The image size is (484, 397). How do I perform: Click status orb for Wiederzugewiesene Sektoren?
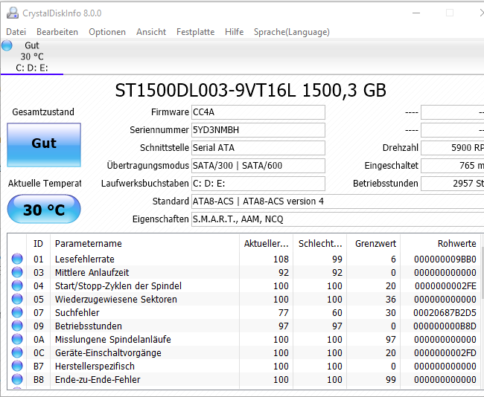(x=17, y=299)
